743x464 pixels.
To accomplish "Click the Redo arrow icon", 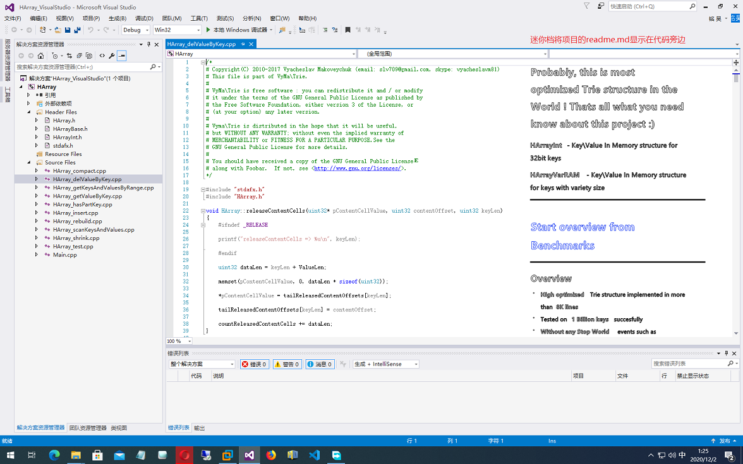I will [x=106, y=30].
